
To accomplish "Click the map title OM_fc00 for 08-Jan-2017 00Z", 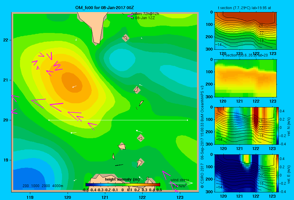I will click(104, 8).
